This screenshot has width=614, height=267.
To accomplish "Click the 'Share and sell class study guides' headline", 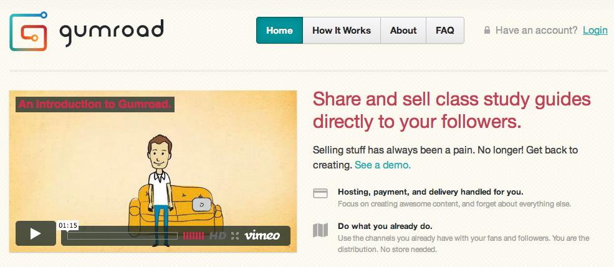I will coord(451,110).
